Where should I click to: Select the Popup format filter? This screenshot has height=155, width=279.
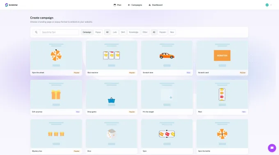pos(98,32)
